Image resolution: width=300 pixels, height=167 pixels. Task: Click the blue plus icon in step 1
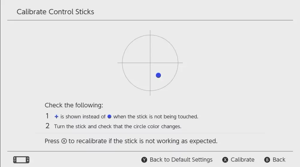point(56,117)
